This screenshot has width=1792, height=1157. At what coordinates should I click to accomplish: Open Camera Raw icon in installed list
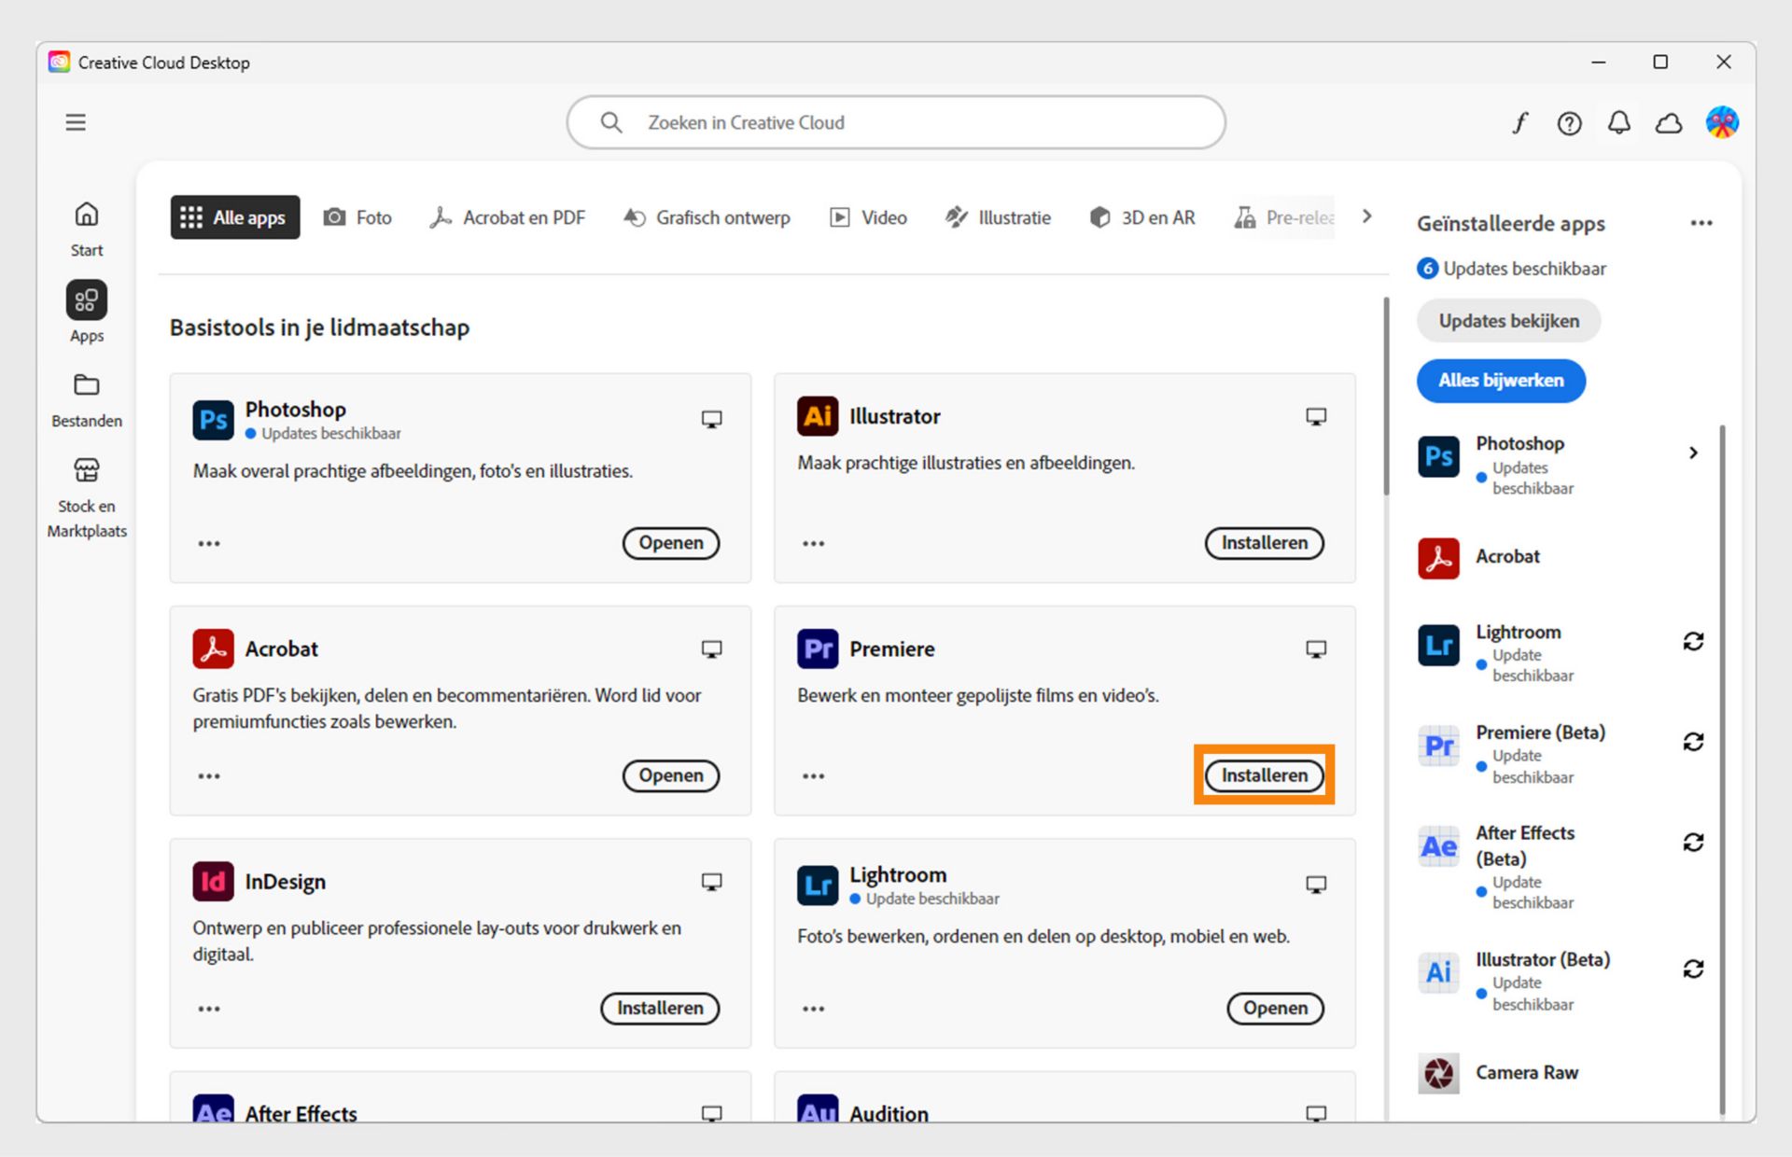[x=1438, y=1073]
